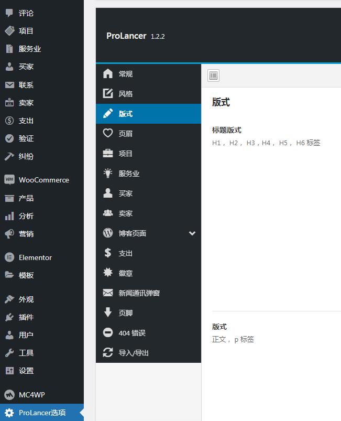Screen dimensions: 341x421
Task: Open 验证 in the admin menu
Action: tap(42, 138)
